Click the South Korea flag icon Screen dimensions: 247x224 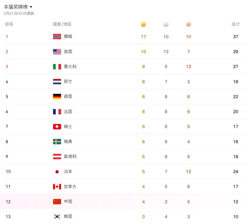[57, 217]
